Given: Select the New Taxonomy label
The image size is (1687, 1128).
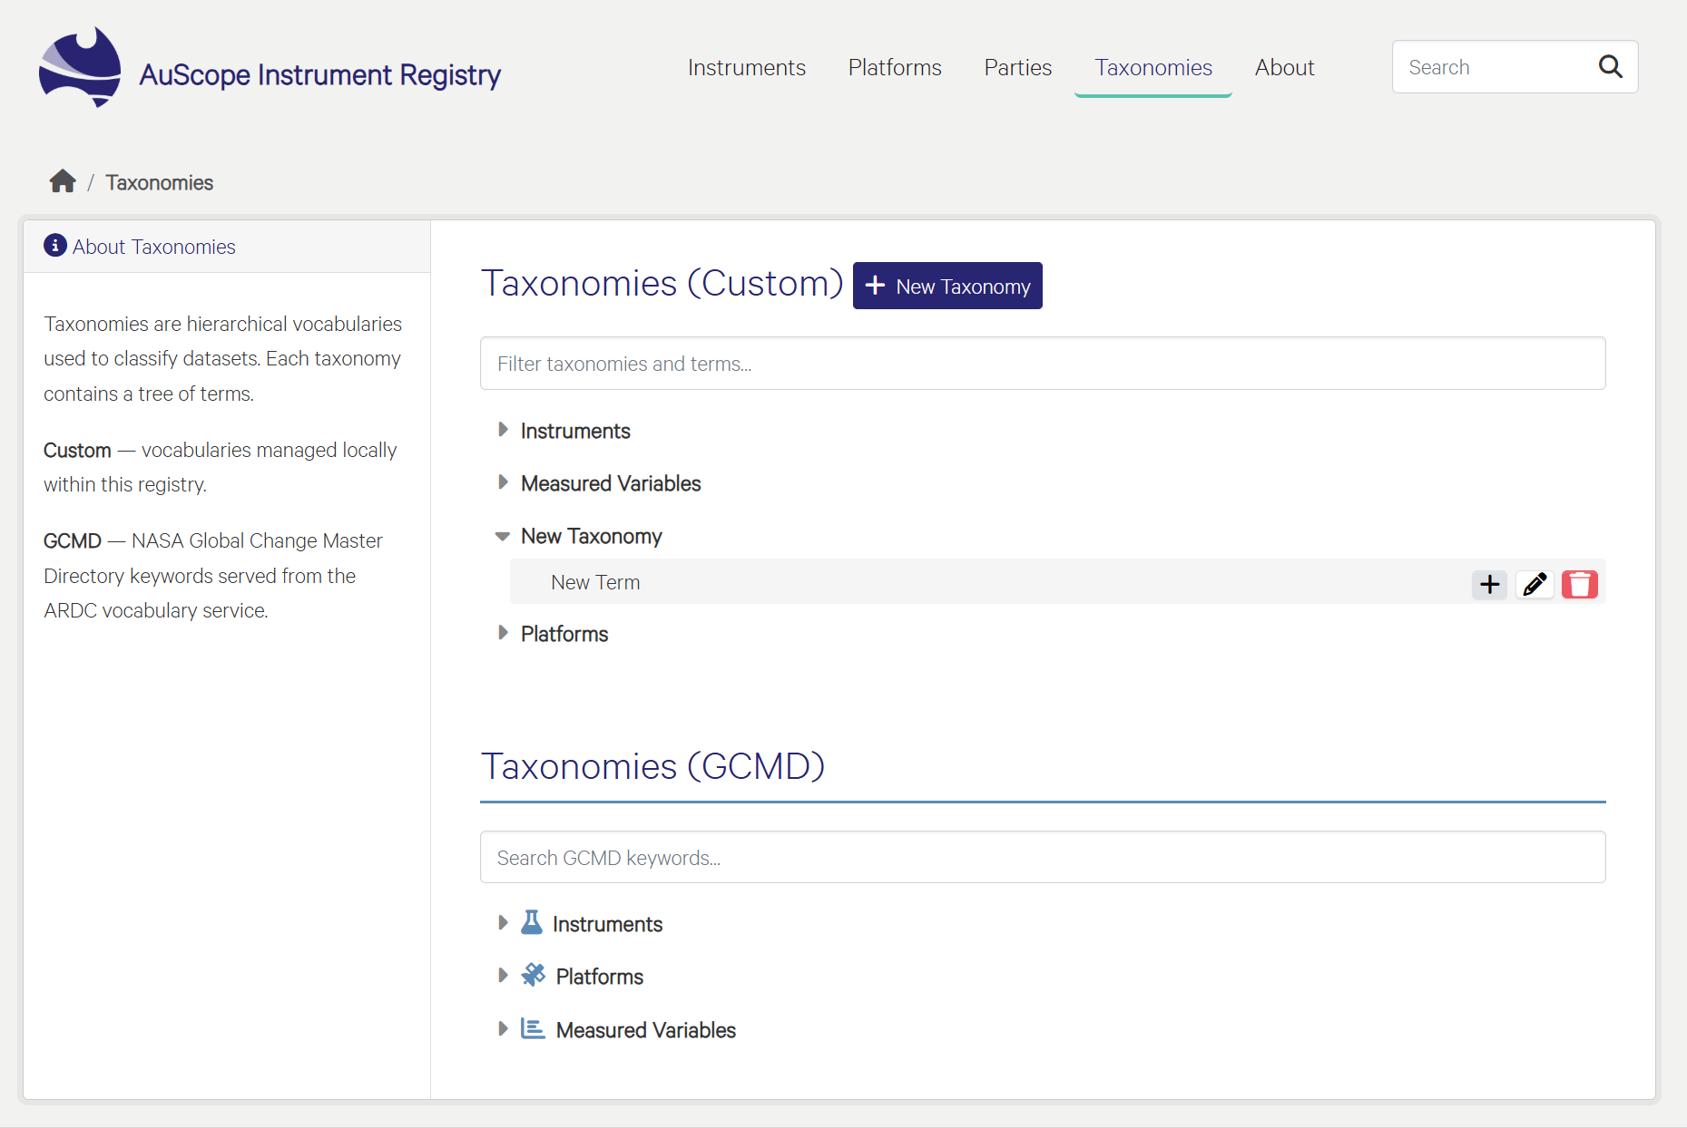Looking at the screenshot, I should coord(592,536).
